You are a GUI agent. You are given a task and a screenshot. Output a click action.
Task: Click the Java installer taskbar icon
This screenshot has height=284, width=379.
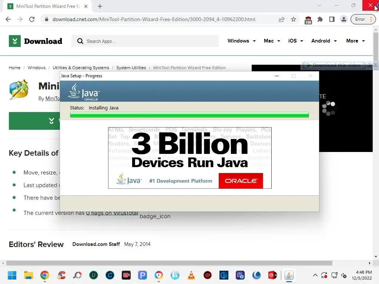[x=289, y=275]
